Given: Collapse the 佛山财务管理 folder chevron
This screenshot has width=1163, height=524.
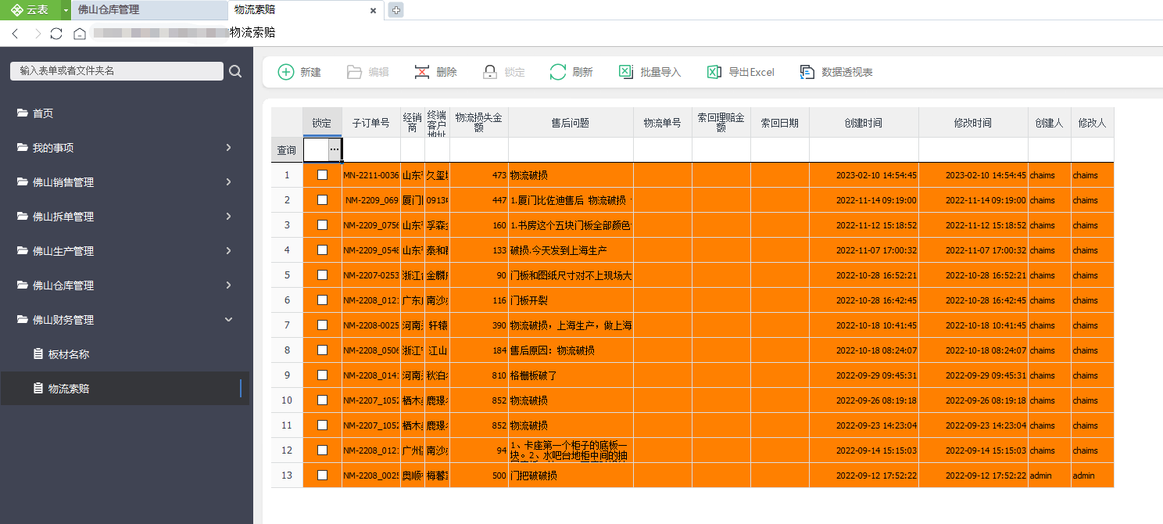Looking at the screenshot, I should click(x=228, y=320).
